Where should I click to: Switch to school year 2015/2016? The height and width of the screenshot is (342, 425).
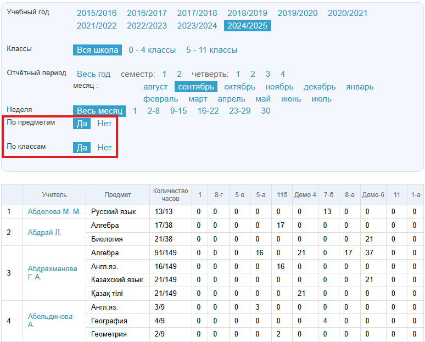97,13
